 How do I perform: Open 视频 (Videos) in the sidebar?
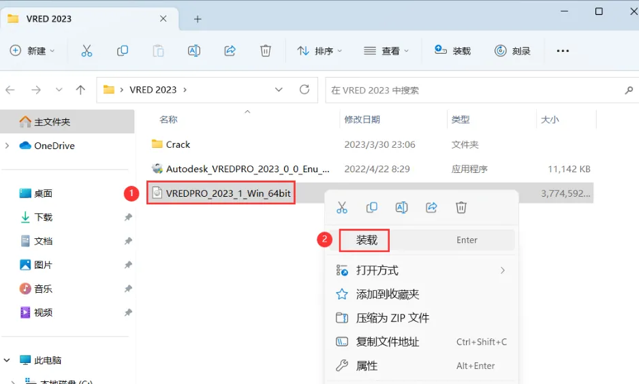click(x=43, y=313)
